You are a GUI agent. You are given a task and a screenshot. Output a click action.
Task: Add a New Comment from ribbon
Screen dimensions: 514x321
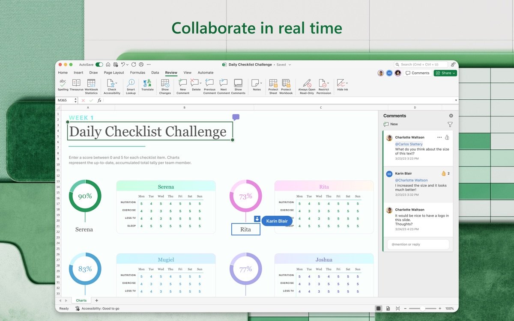[182, 85]
